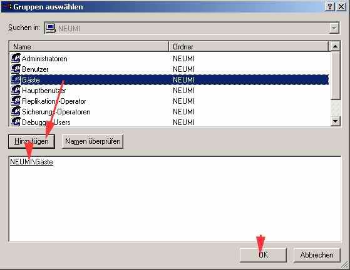Image resolution: width=350 pixels, height=270 pixels.
Task: Sort by the Name column header
Action: pos(89,46)
